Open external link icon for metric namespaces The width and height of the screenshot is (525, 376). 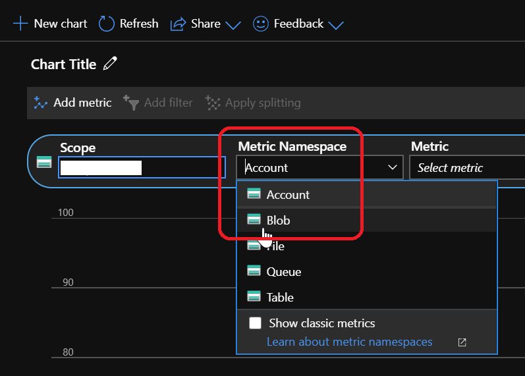(462, 342)
